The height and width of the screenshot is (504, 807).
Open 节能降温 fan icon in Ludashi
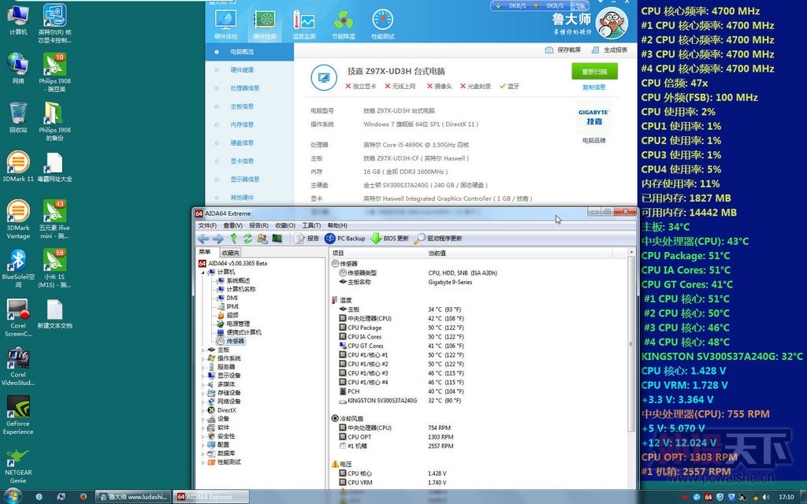click(344, 24)
